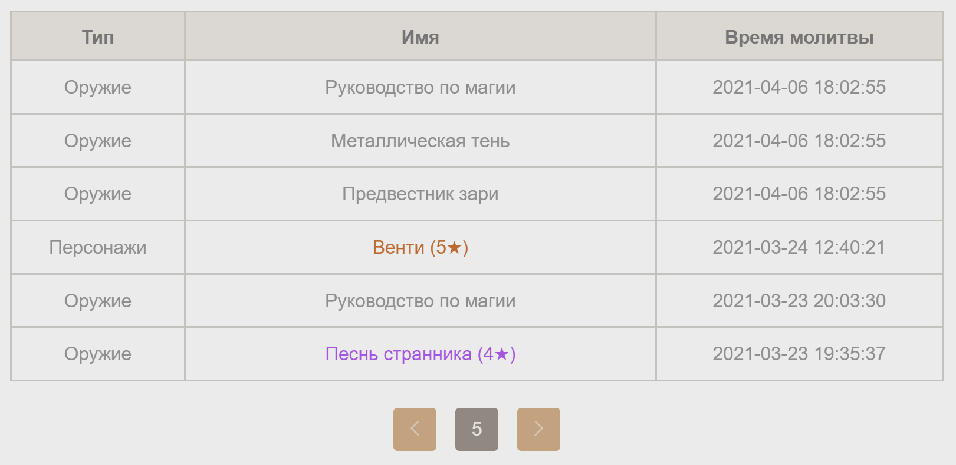Click the current page number 5
Screen dimensions: 956x465
(x=477, y=429)
